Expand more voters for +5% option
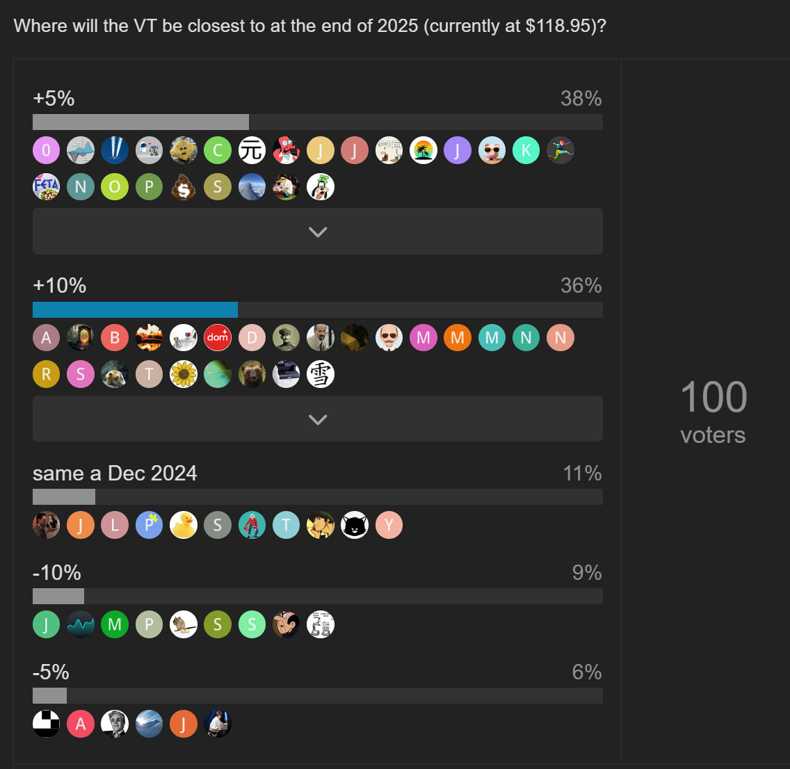The width and height of the screenshot is (790, 769). pyautogui.click(x=317, y=232)
